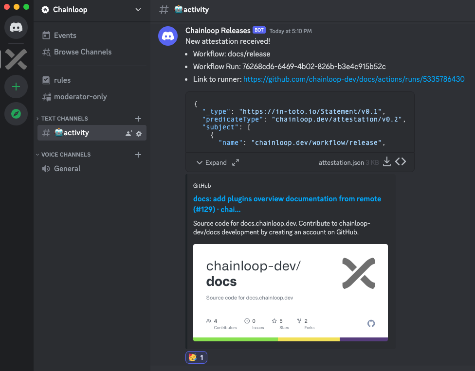
Task: Click the invite people icon on activity channel
Action: (128, 133)
